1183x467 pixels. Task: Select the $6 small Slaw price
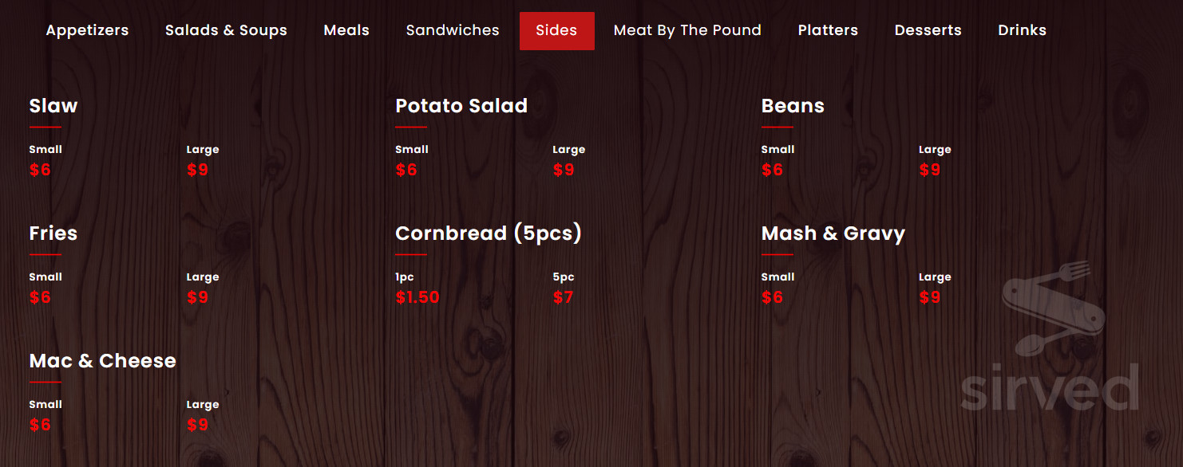click(x=42, y=169)
